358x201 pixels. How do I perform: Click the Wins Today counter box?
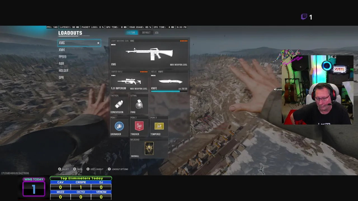click(x=34, y=189)
